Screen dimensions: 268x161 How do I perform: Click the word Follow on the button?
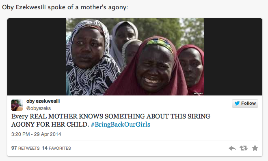[249, 103]
